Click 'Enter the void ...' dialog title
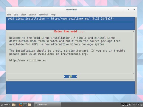 pos(69,32)
